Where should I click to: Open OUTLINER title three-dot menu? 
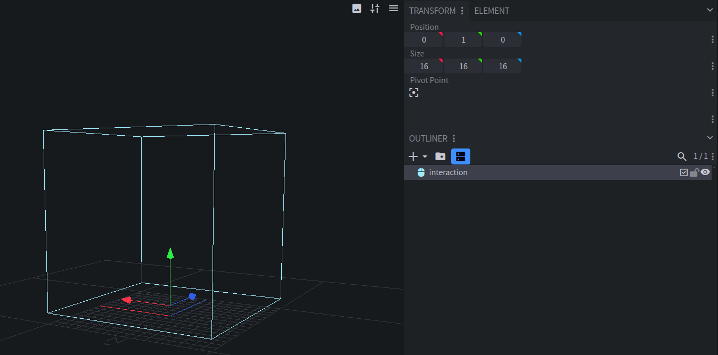pyautogui.click(x=454, y=138)
